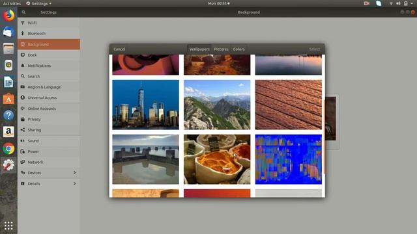
Task: Open Universal Access settings
Action: (x=49, y=97)
